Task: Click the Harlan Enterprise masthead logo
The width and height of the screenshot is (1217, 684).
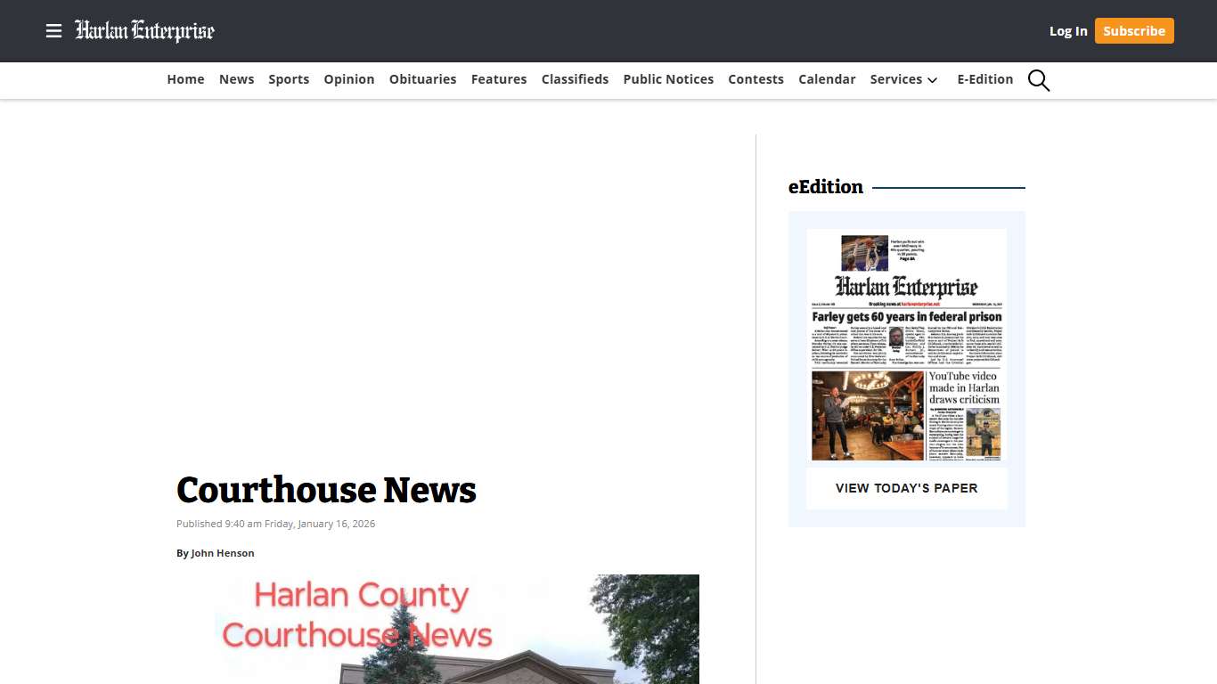Action: (x=145, y=30)
